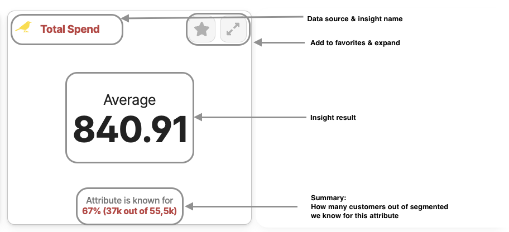Open the Total Spend insight title

pos(70,29)
